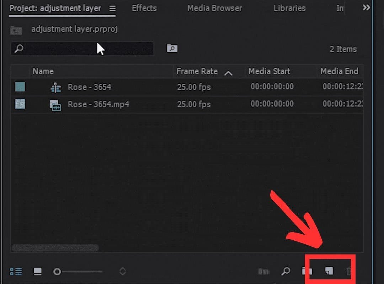Create a New Bin from bottom toolbar
This screenshot has width=384, height=284.
tap(307, 272)
